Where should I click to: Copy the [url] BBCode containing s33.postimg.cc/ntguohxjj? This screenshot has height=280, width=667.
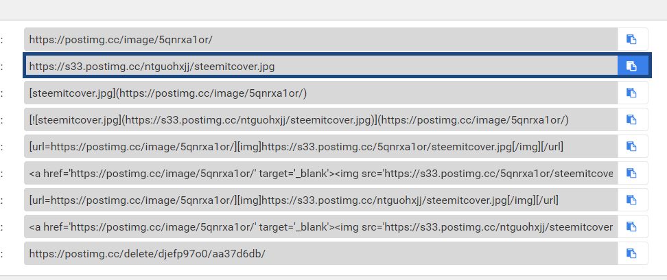point(633,200)
